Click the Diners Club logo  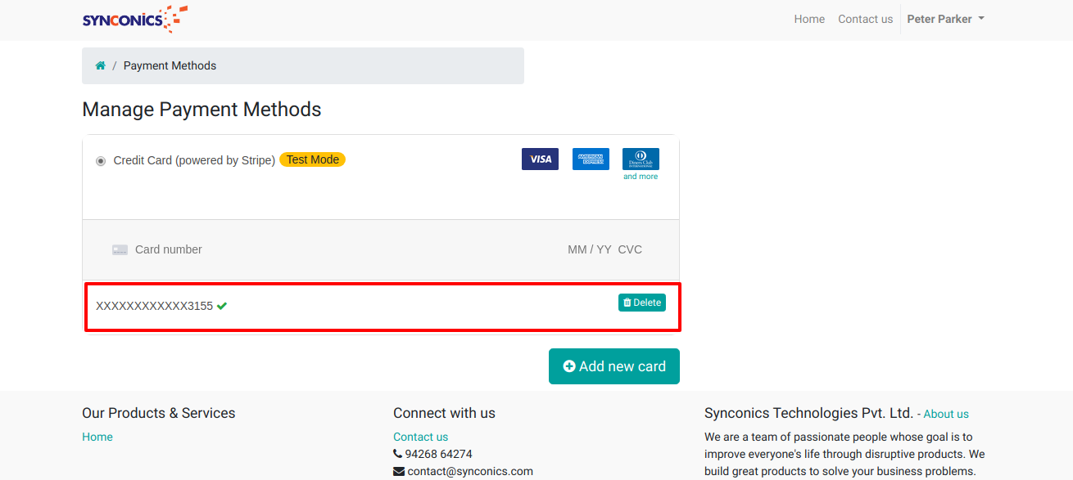641,158
